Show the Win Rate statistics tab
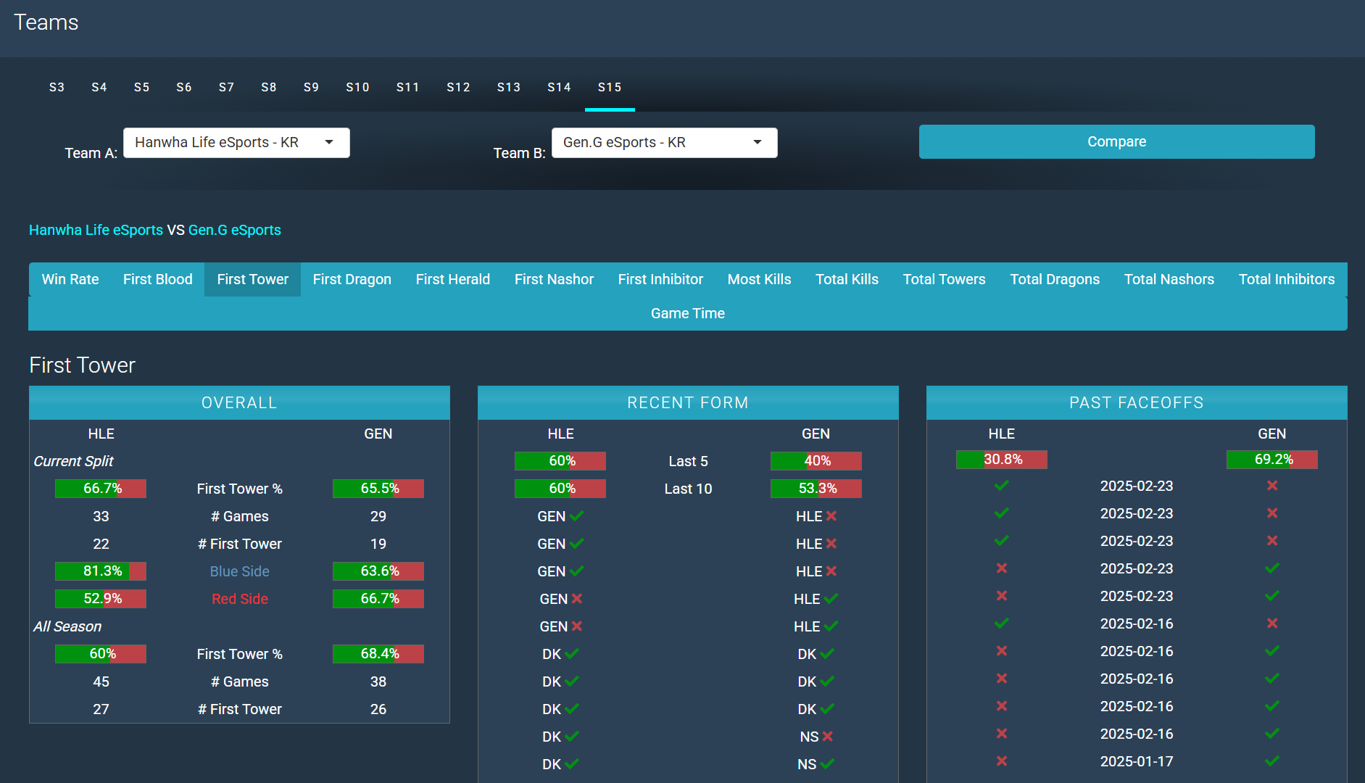Screen dimensions: 1365x783 pyautogui.click(x=70, y=279)
